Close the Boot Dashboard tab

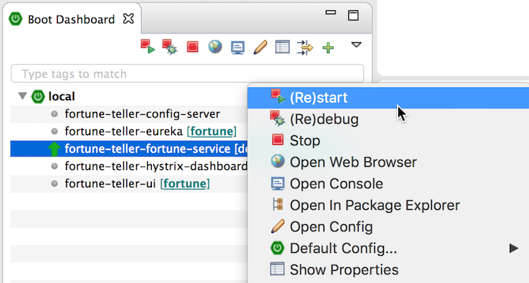click(x=128, y=18)
